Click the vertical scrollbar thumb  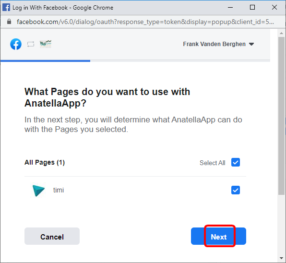[281, 116]
